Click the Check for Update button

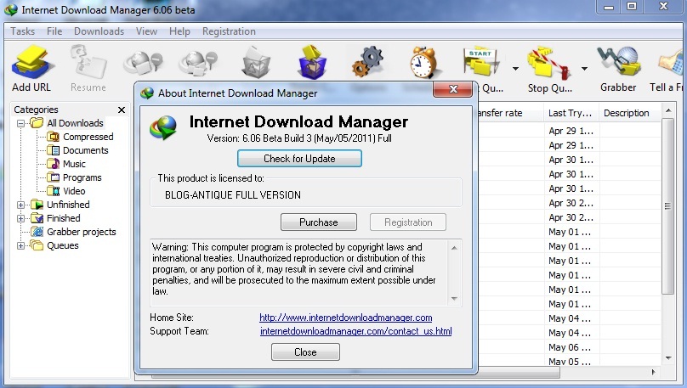pos(299,159)
